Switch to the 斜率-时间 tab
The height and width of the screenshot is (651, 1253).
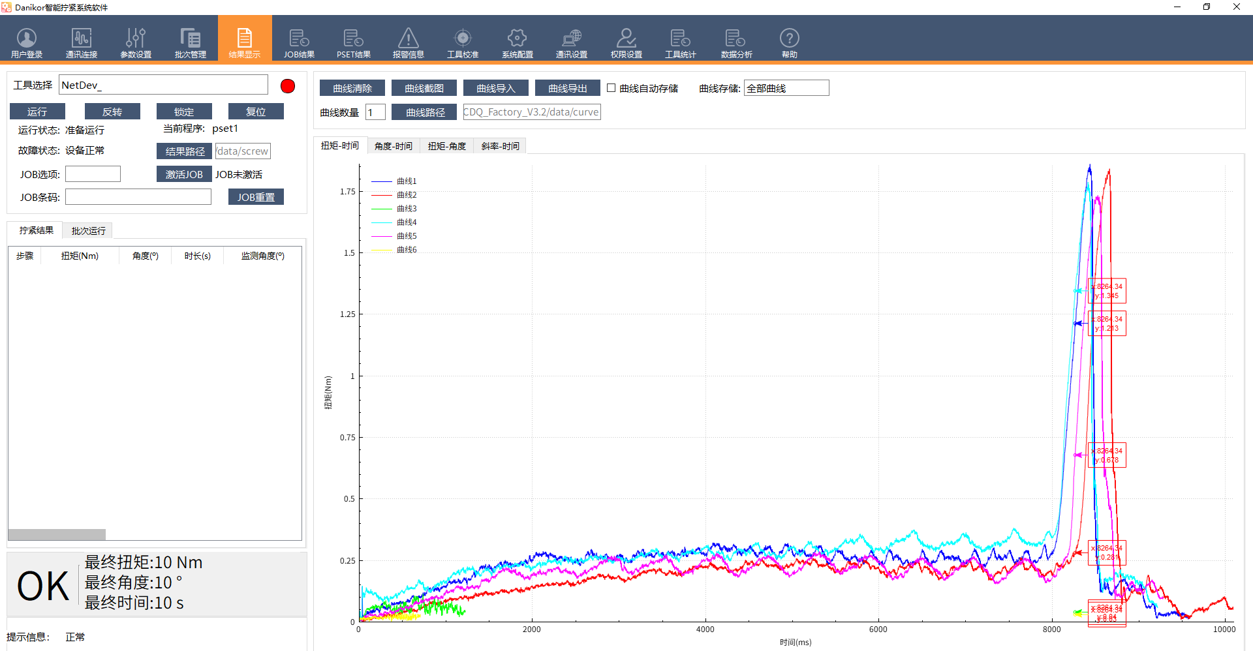501,146
